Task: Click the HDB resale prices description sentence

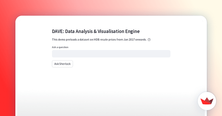Action: click(x=99, y=40)
